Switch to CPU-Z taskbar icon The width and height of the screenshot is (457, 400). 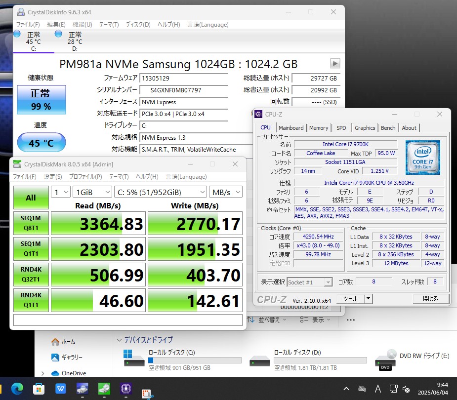[x=126, y=389]
